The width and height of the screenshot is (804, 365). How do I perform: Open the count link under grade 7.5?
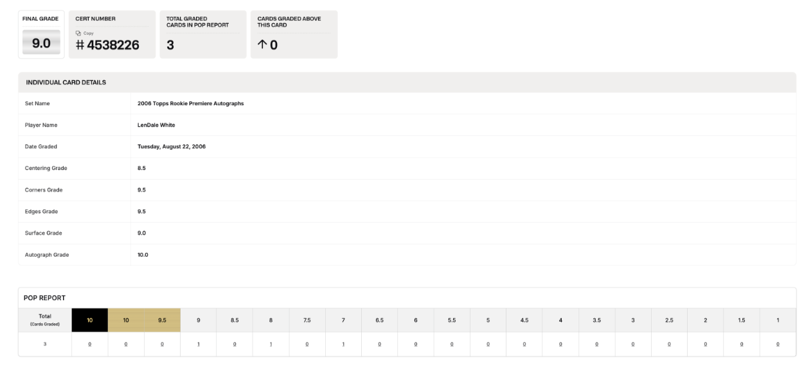click(x=307, y=344)
